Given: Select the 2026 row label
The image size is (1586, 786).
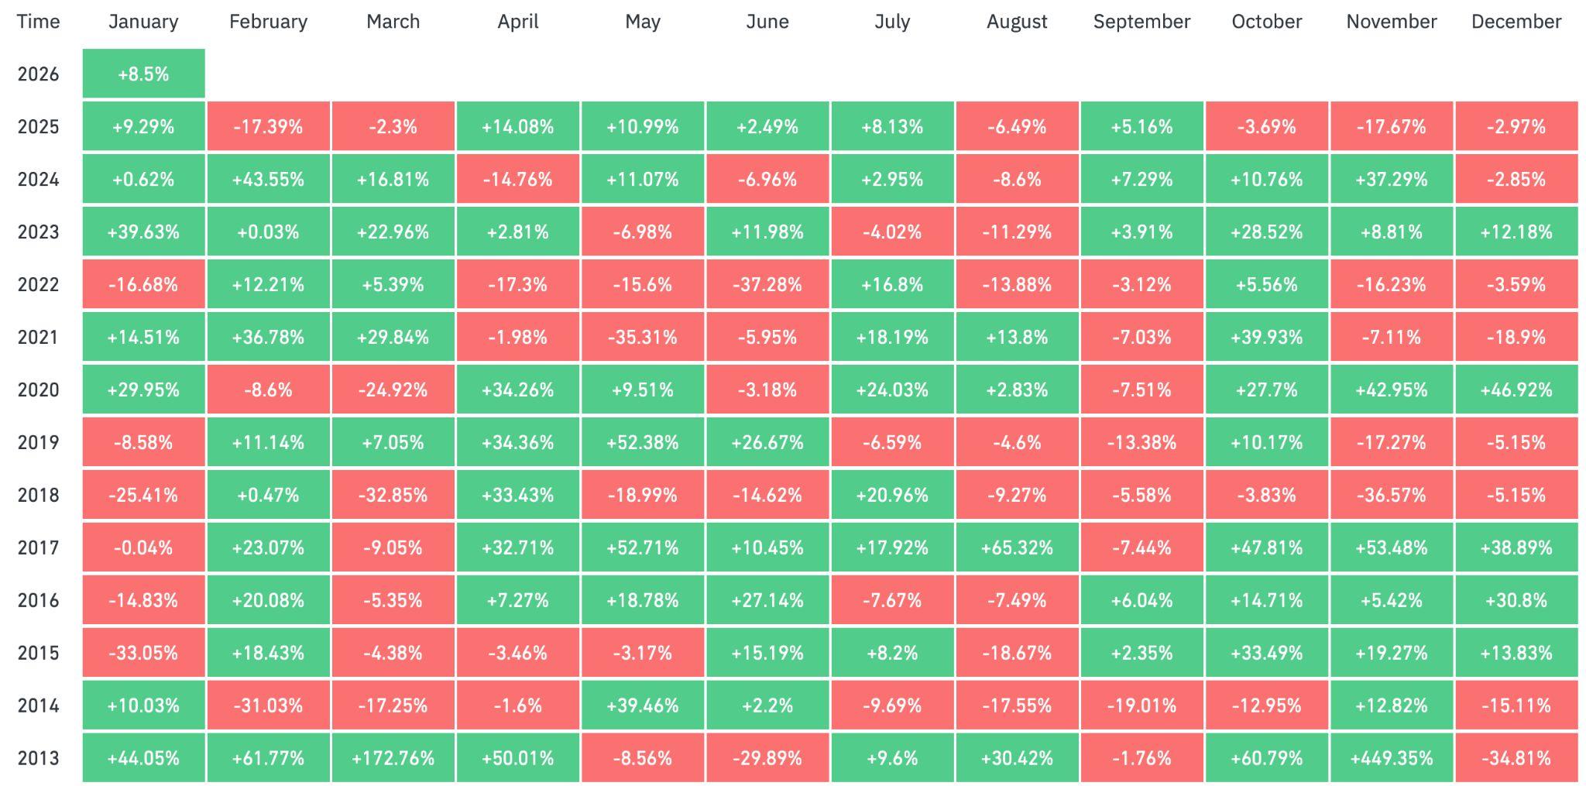Looking at the screenshot, I should click(38, 74).
